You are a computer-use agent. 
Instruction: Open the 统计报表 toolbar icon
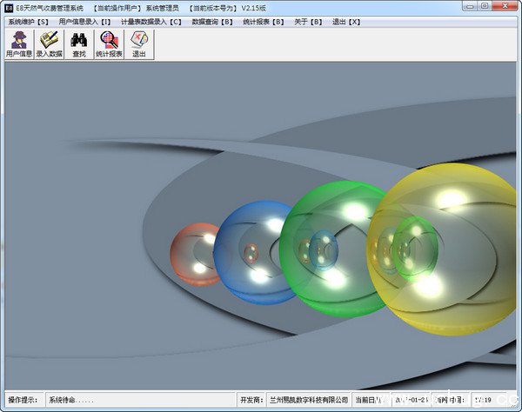(x=109, y=43)
